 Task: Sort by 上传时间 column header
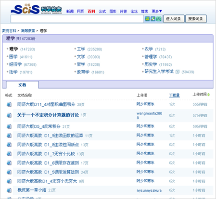click(200, 95)
